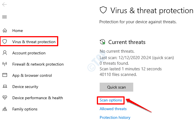Open Scan options link
Viewport: 194px width, 123px height.
111,100
